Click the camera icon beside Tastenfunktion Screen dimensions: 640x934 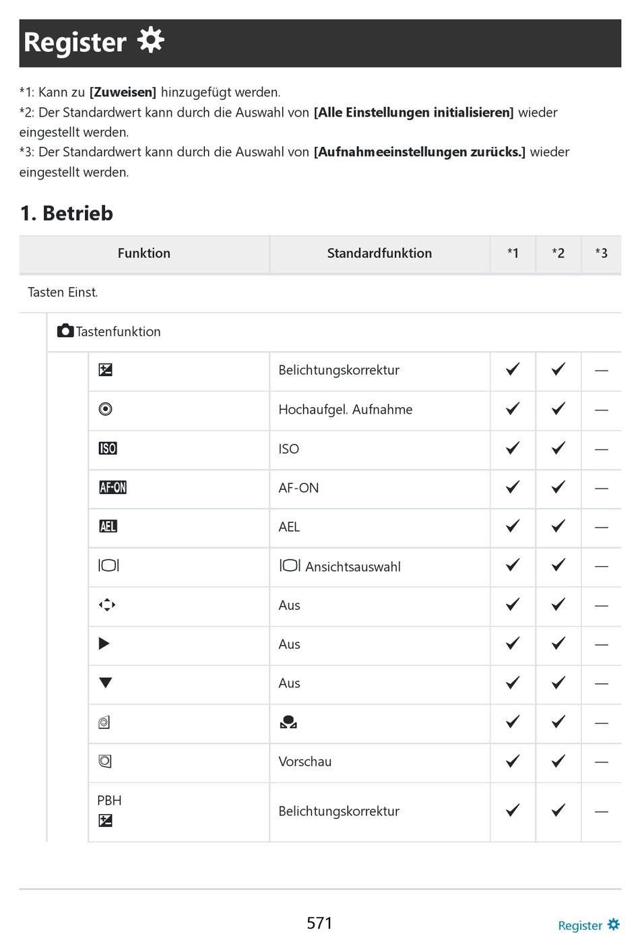[x=65, y=331]
